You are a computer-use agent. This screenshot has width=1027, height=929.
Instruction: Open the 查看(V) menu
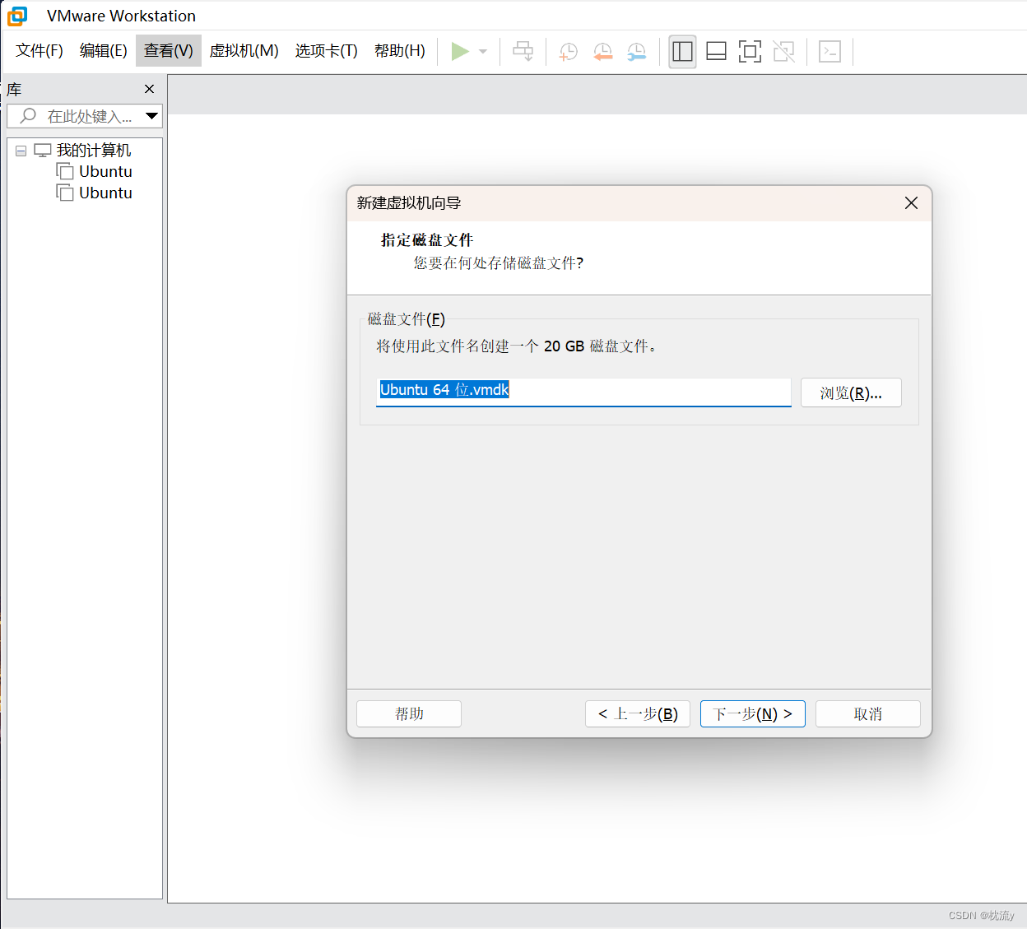169,51
